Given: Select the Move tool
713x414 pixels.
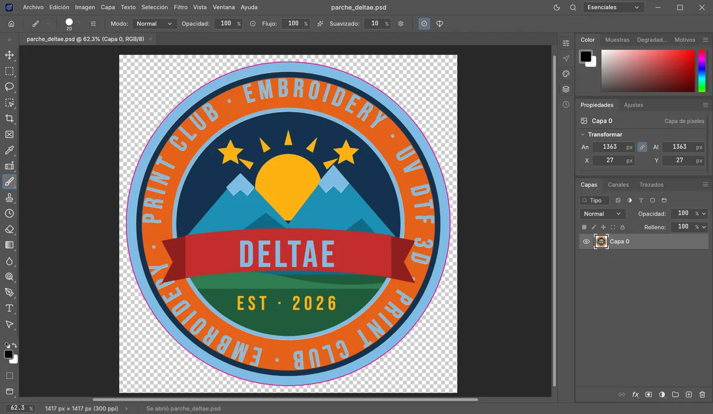Looking at the screenshot, I should pos(9,55).
